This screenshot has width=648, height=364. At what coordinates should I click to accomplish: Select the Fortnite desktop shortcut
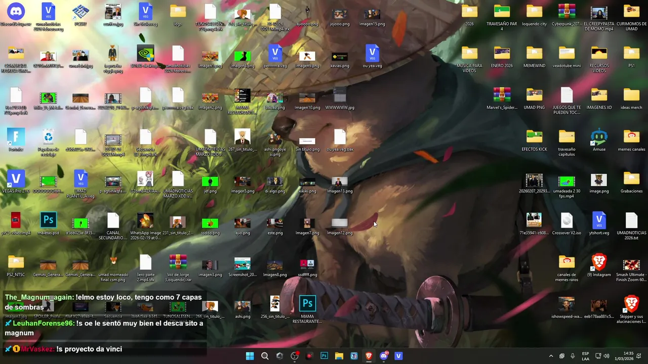click(x=16, y=137)
